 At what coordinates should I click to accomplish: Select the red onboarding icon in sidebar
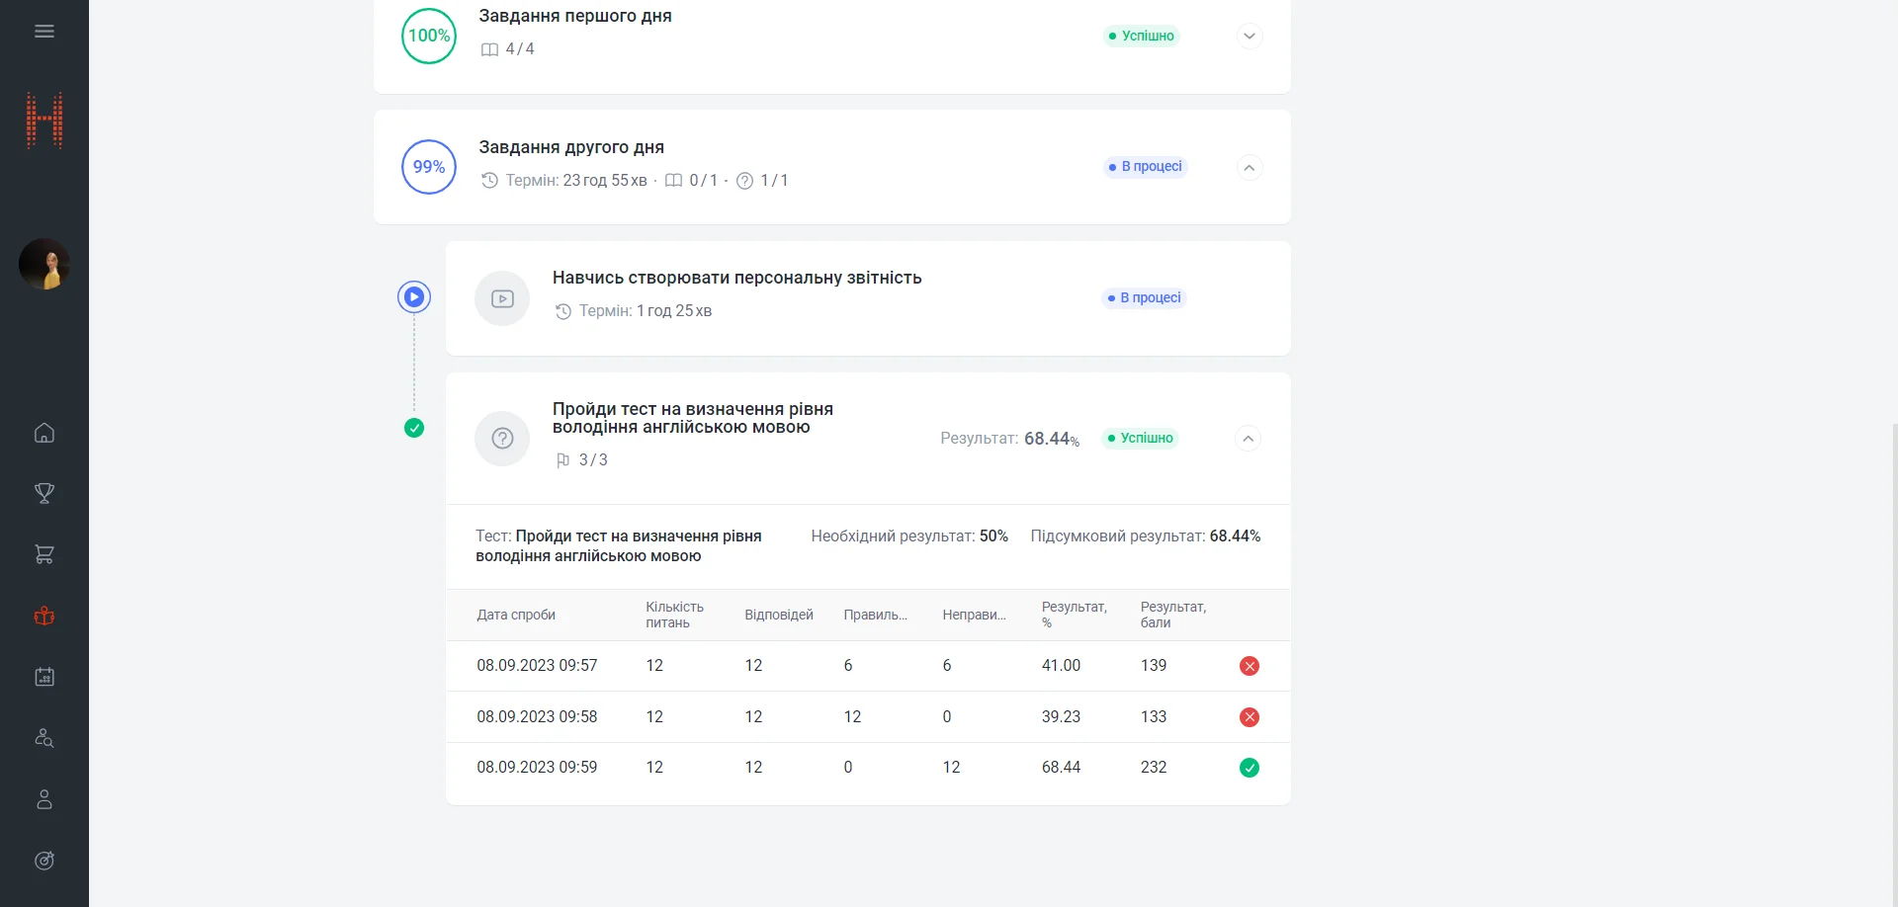pos(44,616)
